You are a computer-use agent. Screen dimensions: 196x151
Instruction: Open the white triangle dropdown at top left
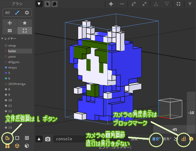tap(39, 4)
